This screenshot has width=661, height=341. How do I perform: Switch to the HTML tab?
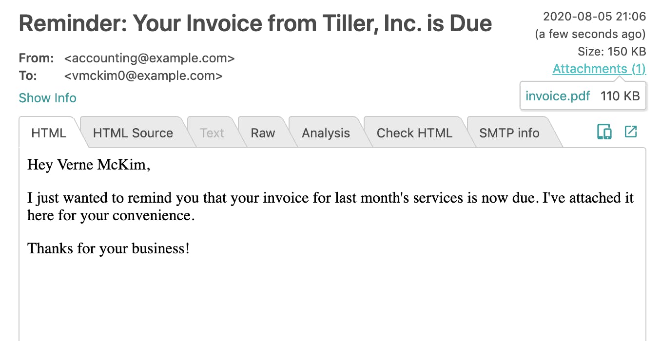pyautogui.click(x=49, y=133)
